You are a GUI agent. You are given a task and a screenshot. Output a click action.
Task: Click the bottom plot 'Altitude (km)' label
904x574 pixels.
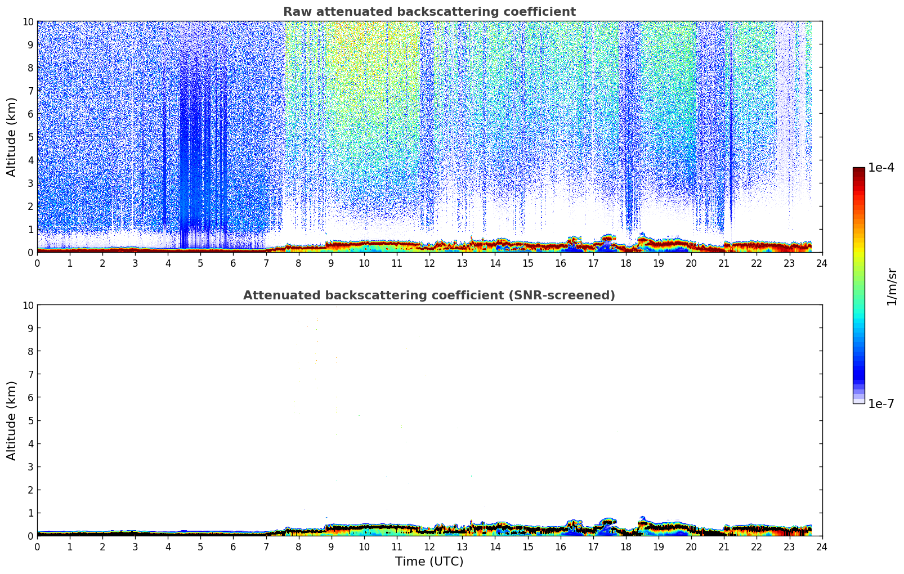(12, 420)
